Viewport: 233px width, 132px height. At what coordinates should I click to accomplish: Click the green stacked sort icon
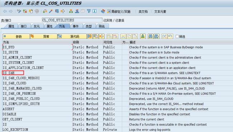143,37
